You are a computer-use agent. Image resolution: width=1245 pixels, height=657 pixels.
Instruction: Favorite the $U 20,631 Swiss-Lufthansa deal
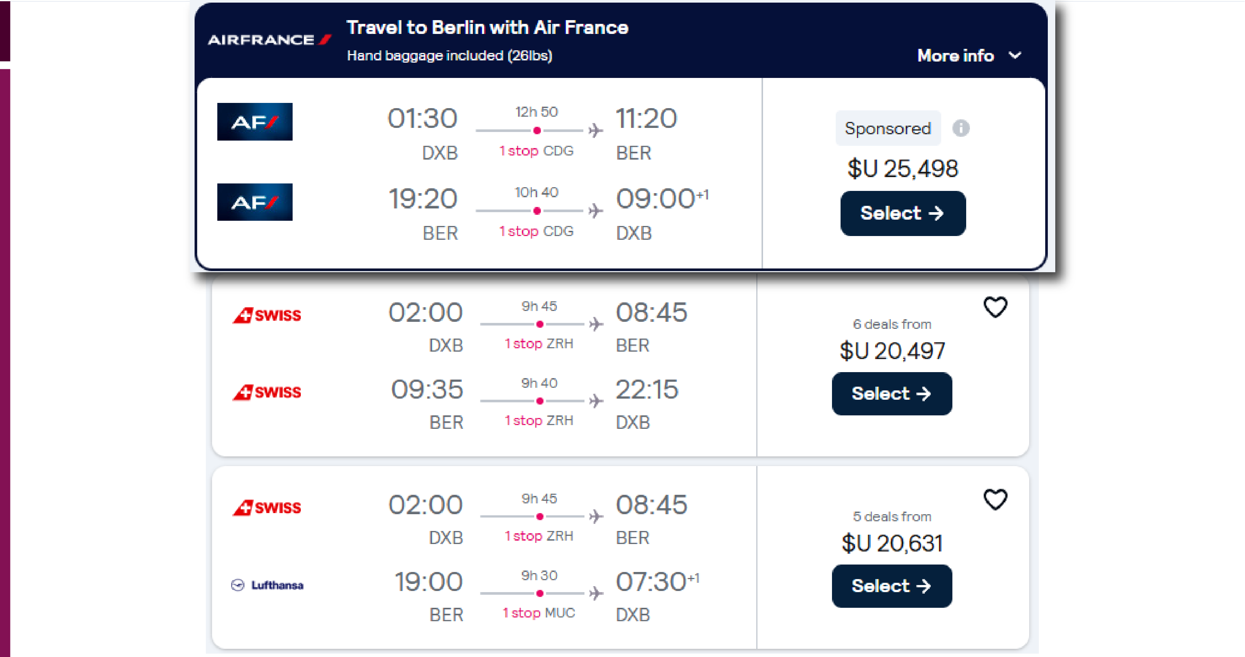pos(995,501)
